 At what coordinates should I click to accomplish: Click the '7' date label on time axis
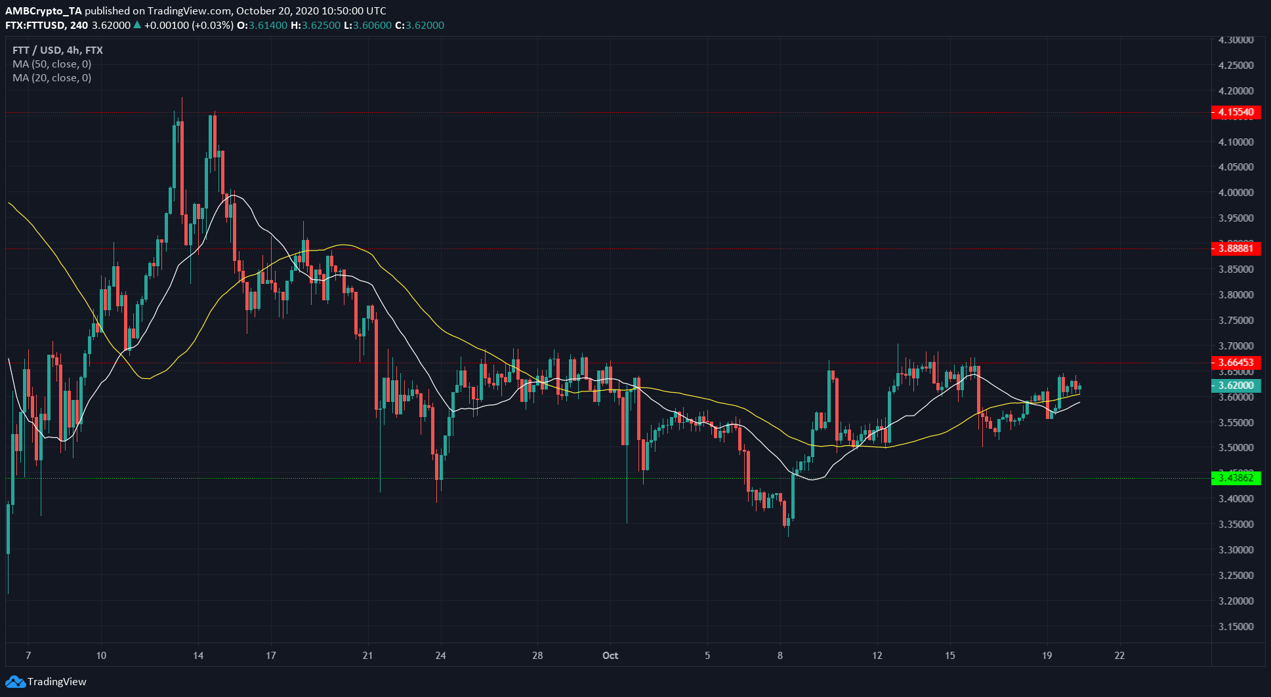point(28,656)
